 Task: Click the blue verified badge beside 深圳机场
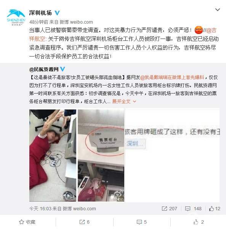(57, 13)
